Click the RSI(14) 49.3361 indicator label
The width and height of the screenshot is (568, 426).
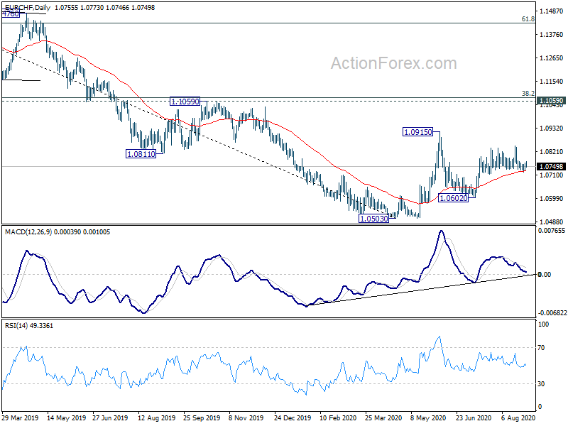pos(29,326)
